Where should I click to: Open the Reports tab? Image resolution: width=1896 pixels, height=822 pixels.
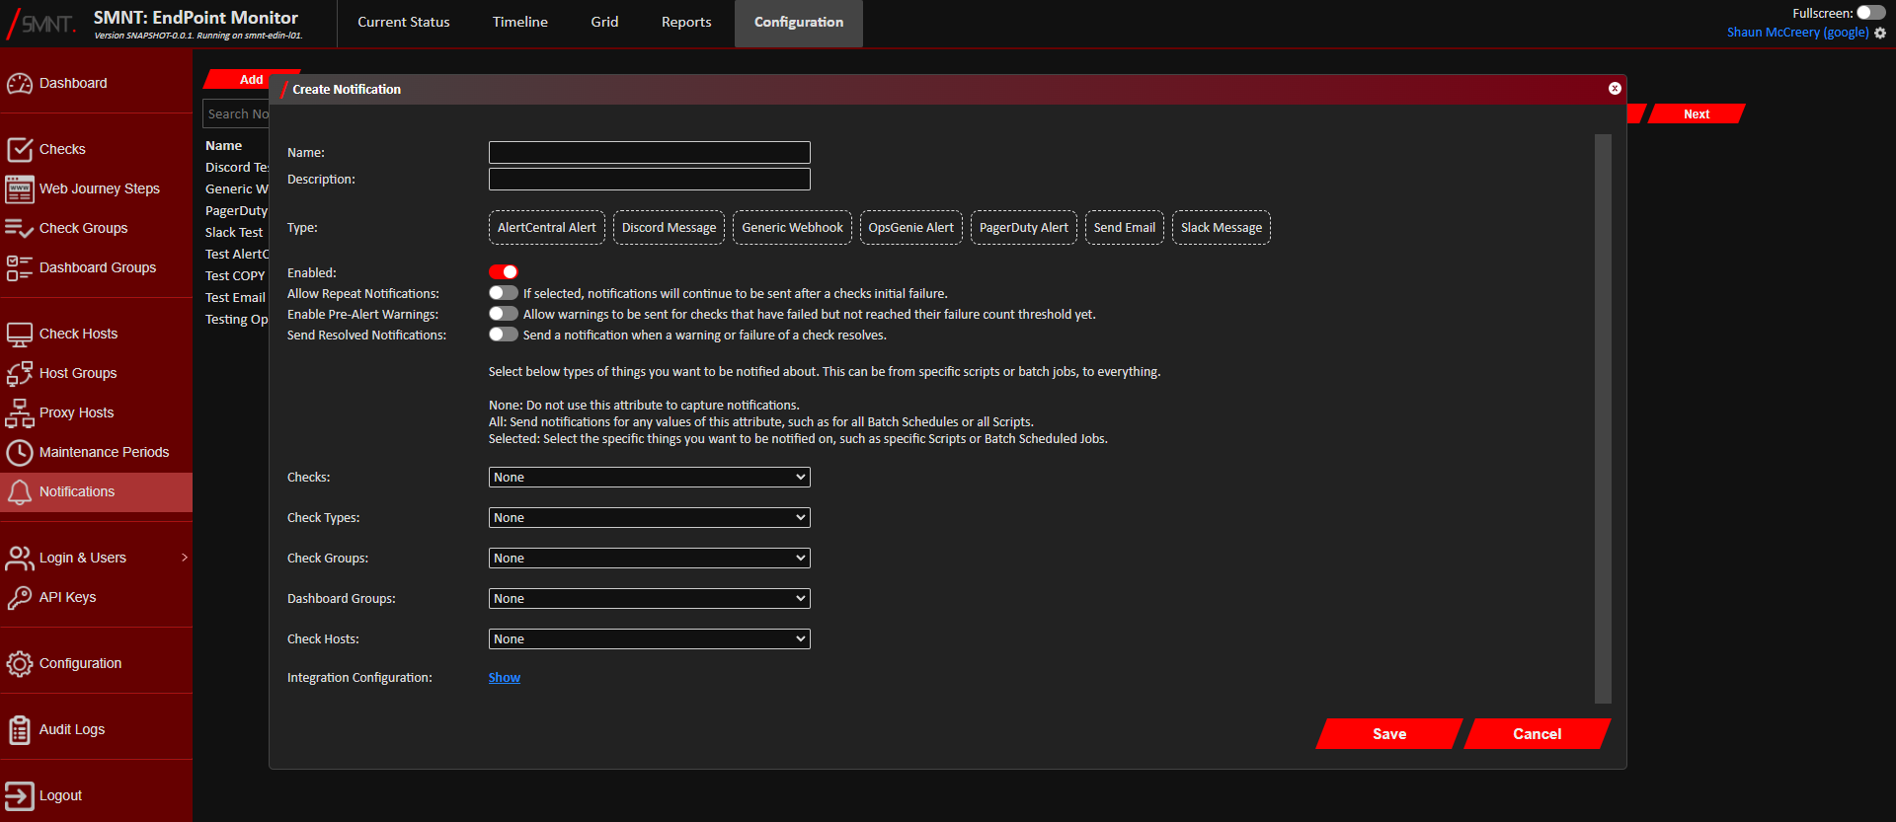(x=685, y=22)
